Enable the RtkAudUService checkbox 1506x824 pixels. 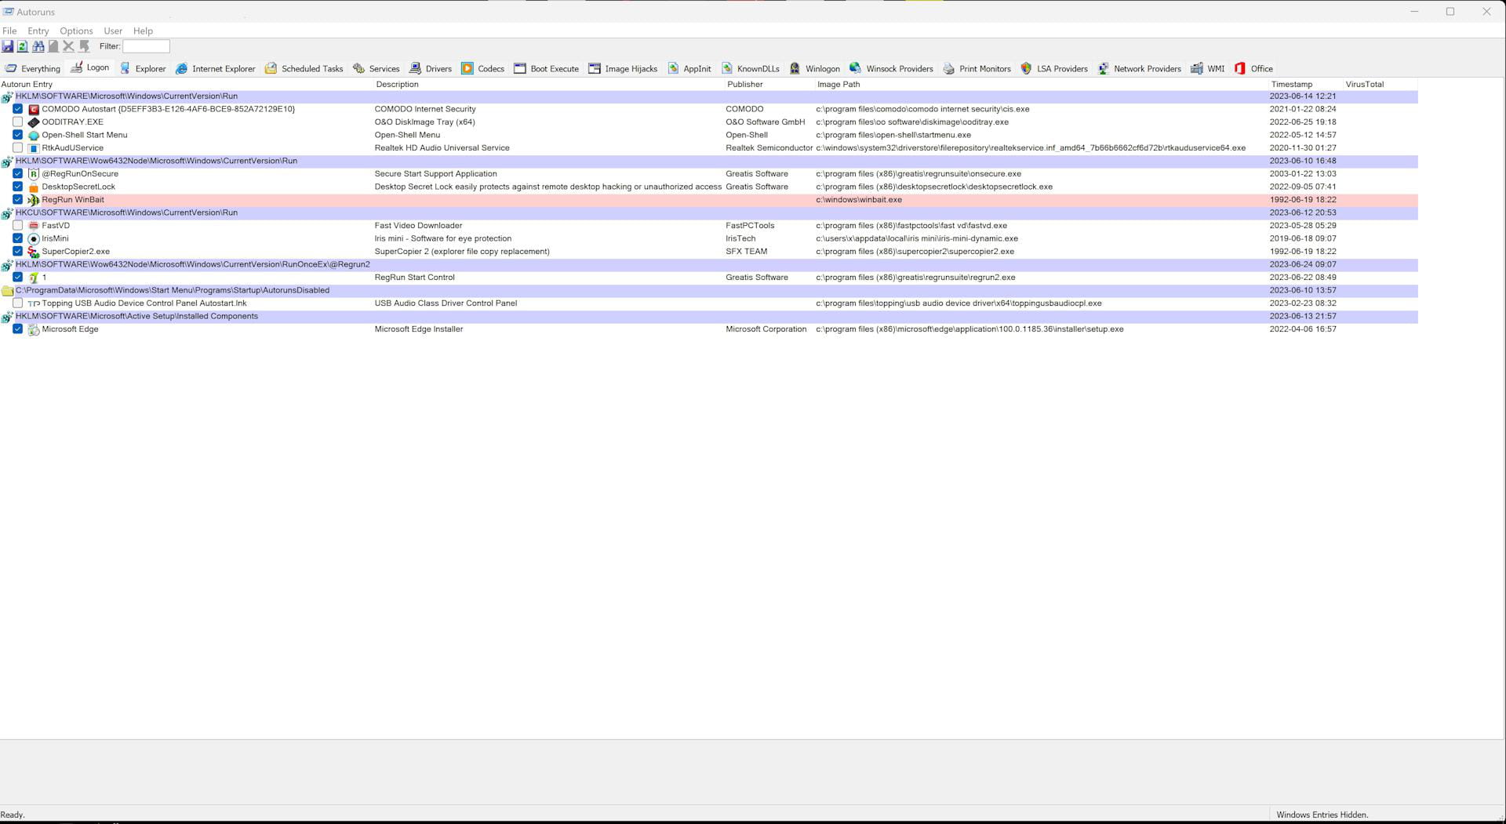point(17,147)
